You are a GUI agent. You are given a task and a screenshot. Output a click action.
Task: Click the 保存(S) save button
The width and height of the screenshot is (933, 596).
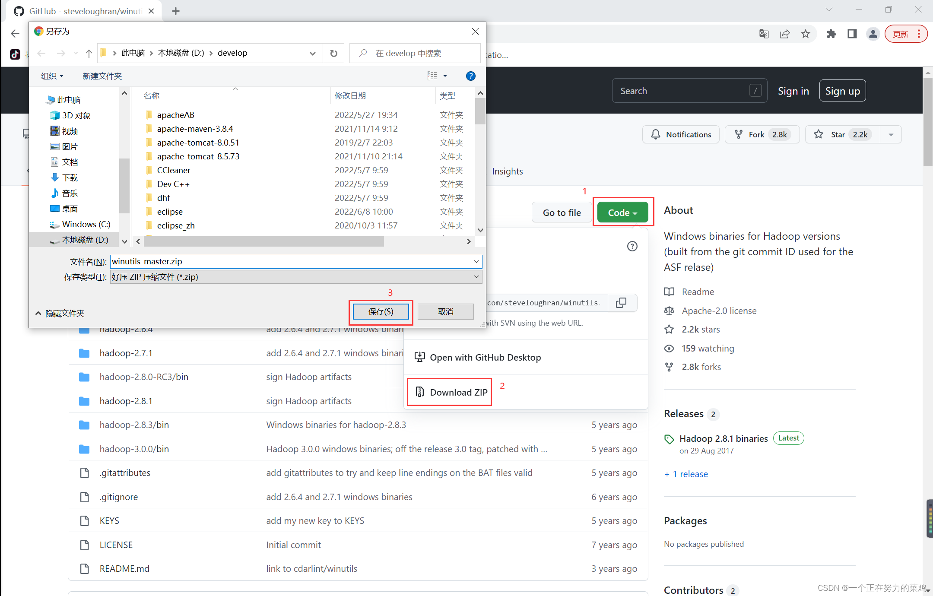click(x=381, y=312)
